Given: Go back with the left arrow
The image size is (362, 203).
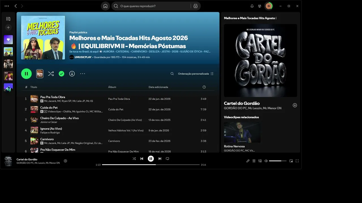Looking at the screenshot, I should (x=16, y=6).
